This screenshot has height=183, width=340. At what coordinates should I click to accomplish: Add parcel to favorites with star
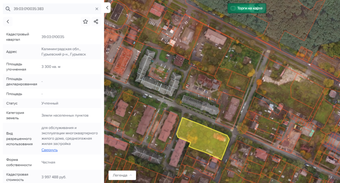(85, 22)
